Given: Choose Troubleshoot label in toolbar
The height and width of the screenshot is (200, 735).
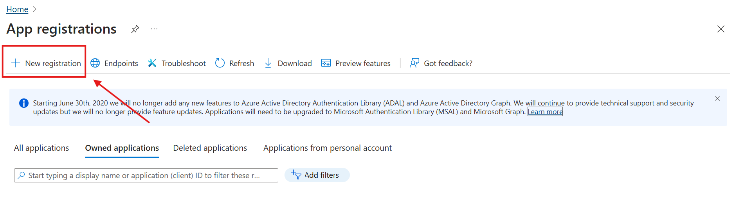Looking at the screenshot, I should coord(184,63).
